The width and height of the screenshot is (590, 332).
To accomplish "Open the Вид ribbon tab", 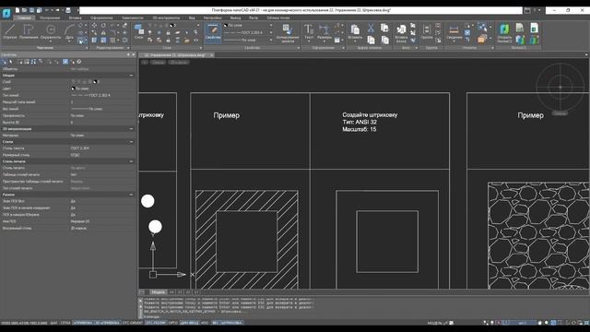I will coord(192,18).
